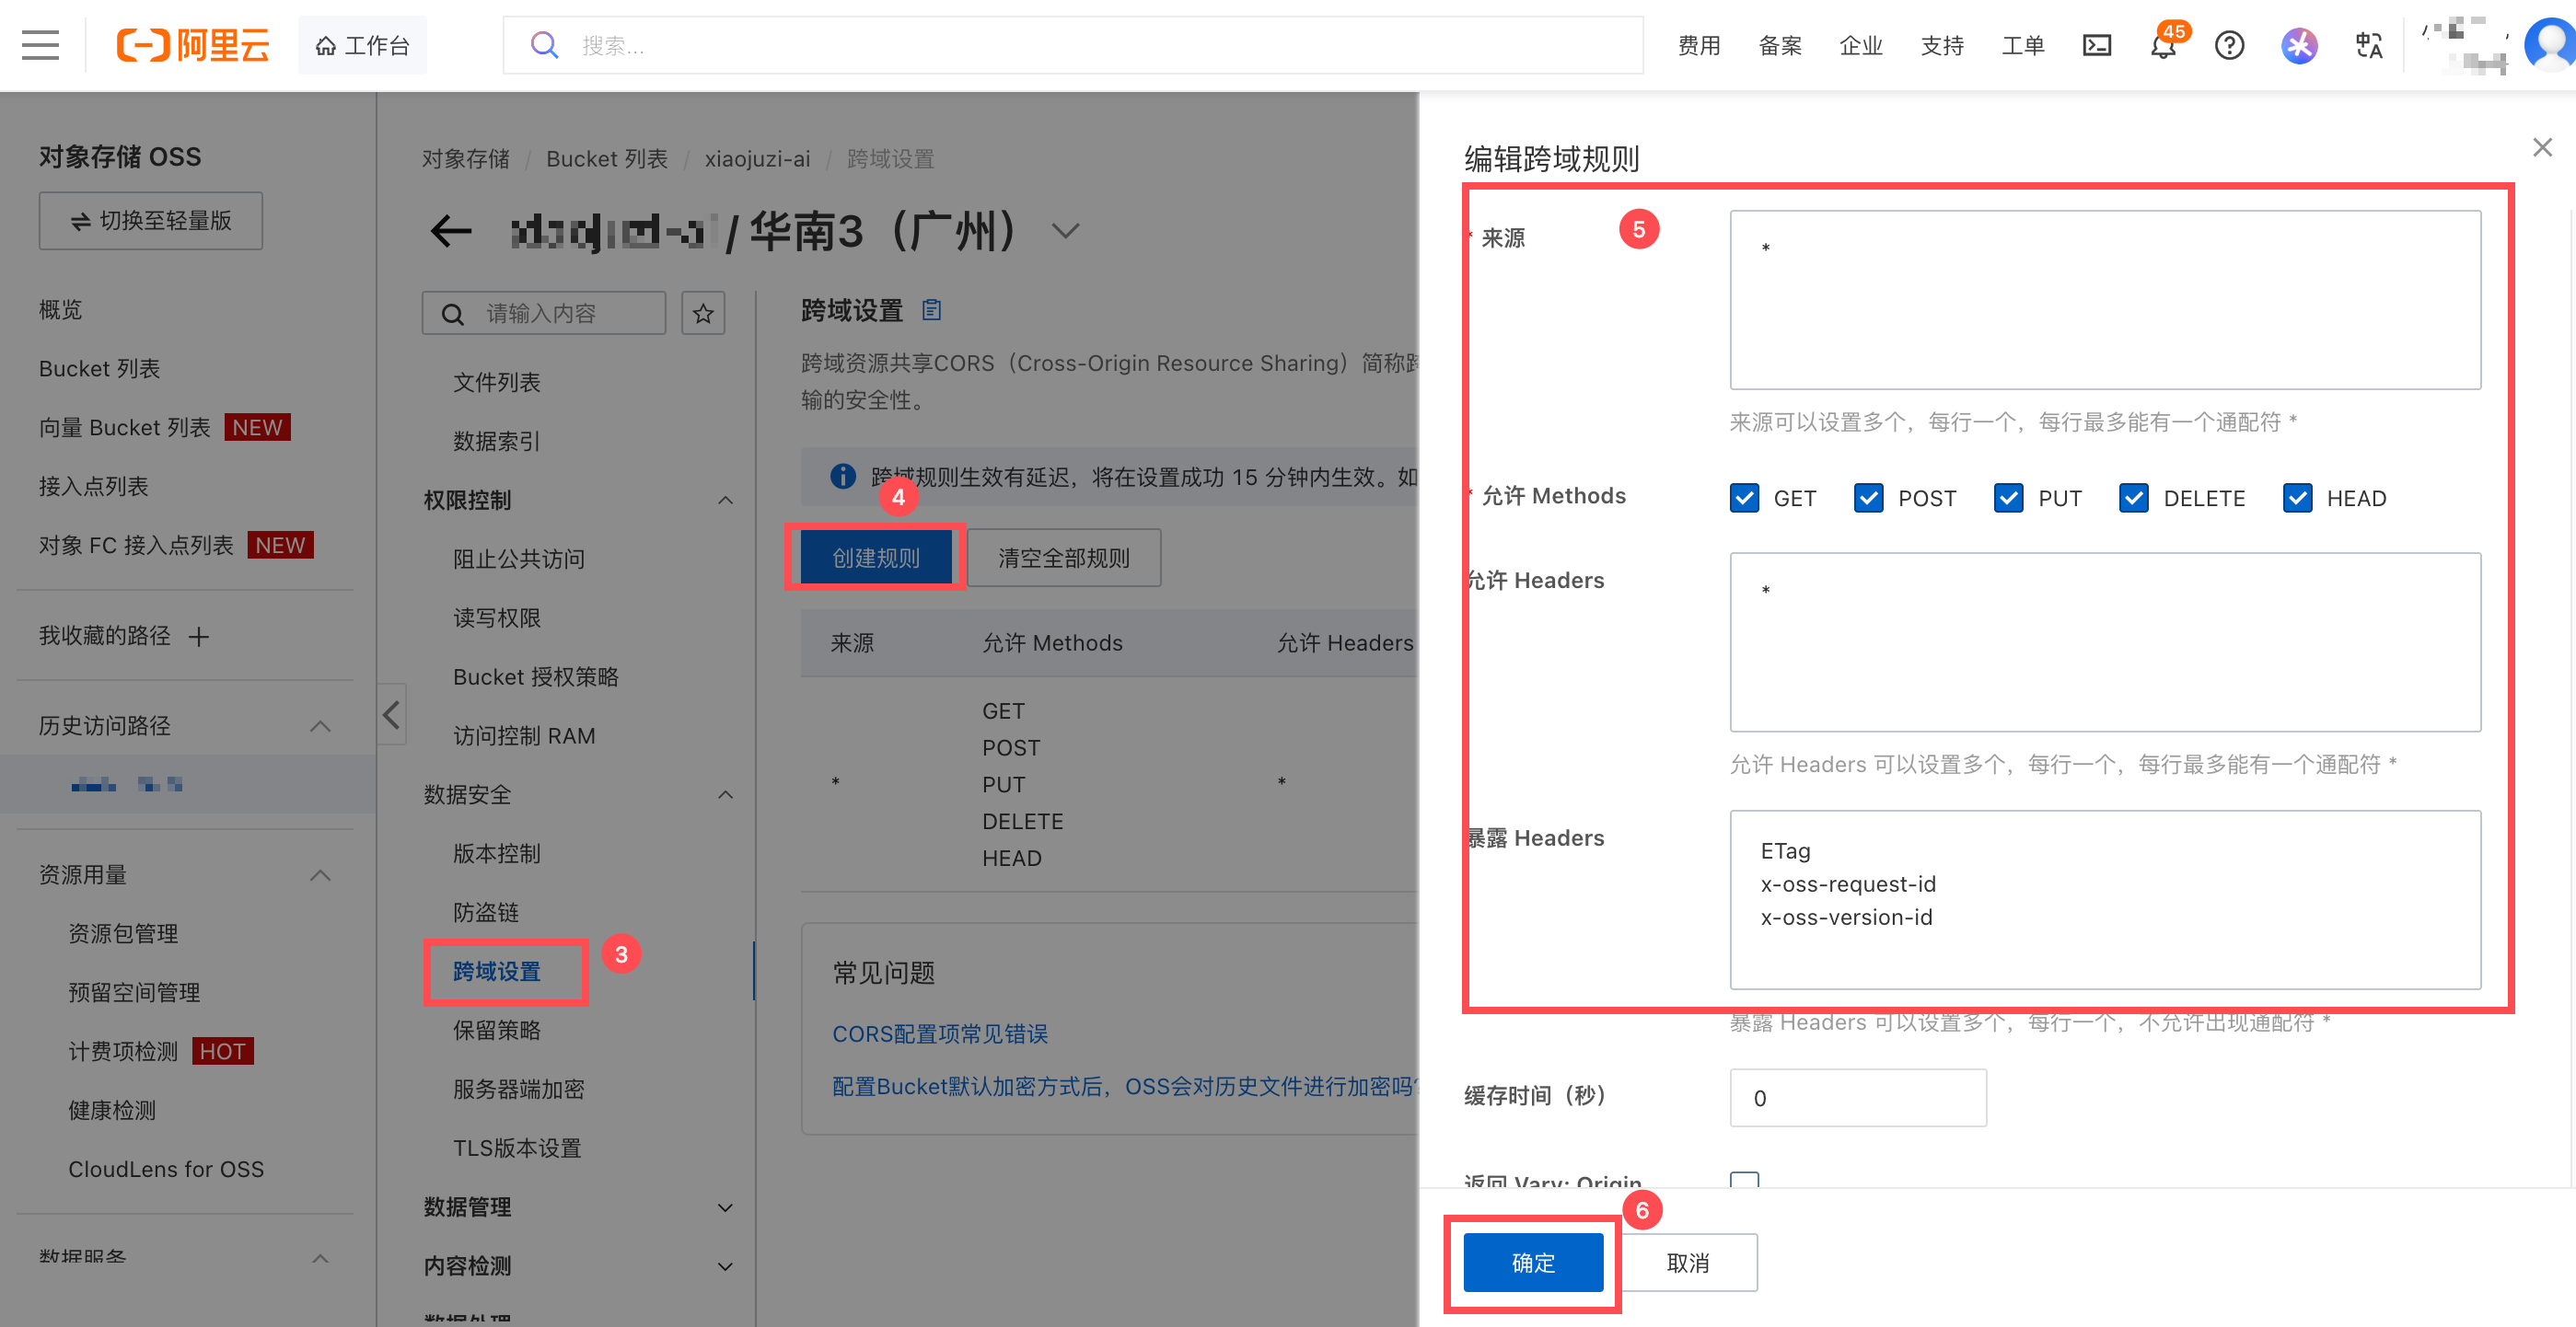Screen dimensions: 2576x1327
Task: Open 计费项检测 sidebar item
Action: pyautogui.click(x=123, y=1052)
